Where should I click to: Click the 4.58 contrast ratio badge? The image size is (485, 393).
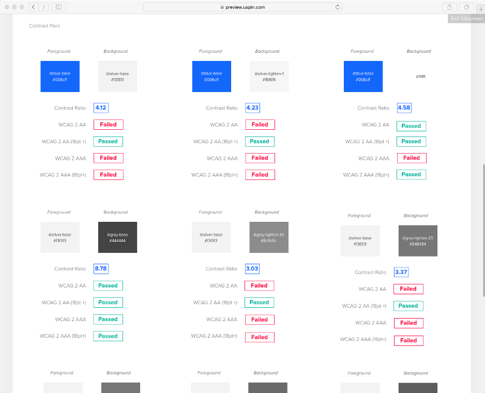pyautogui.click(x=404, y=108)
